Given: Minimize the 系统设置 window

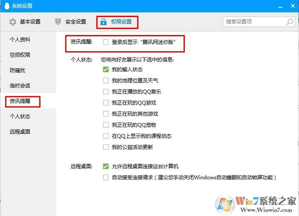Looking at the screenshot, I should click(x=280, y=7).
